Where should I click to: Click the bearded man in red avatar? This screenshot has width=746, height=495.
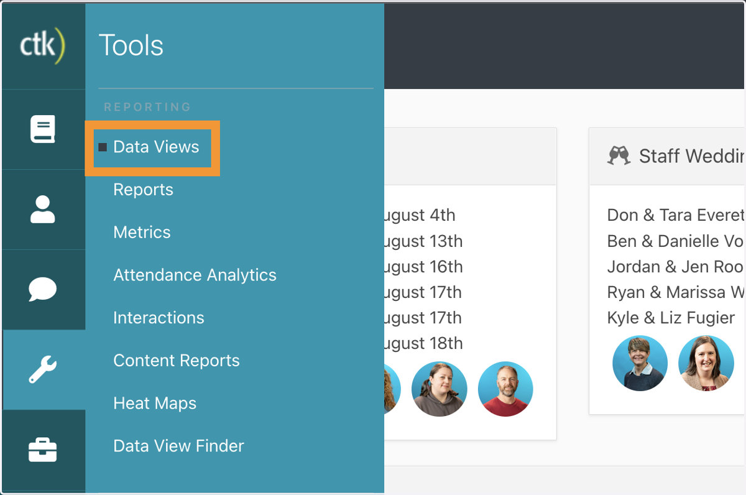505,389
